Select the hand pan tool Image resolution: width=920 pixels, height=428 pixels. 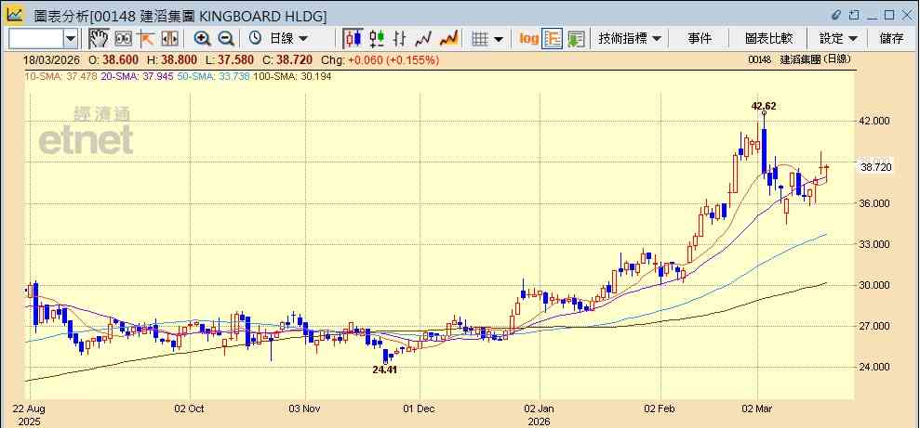point(99,39)
